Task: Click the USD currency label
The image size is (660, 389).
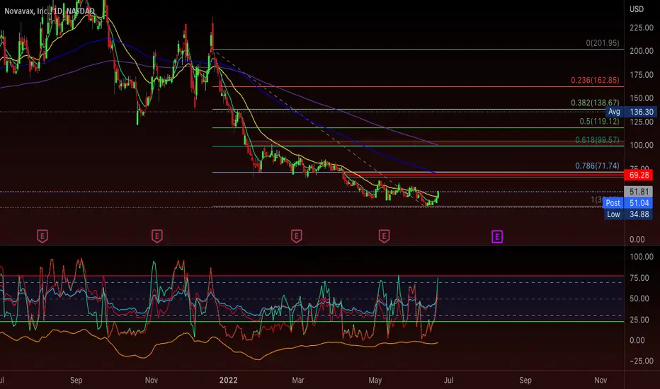Action: (637, 9)
